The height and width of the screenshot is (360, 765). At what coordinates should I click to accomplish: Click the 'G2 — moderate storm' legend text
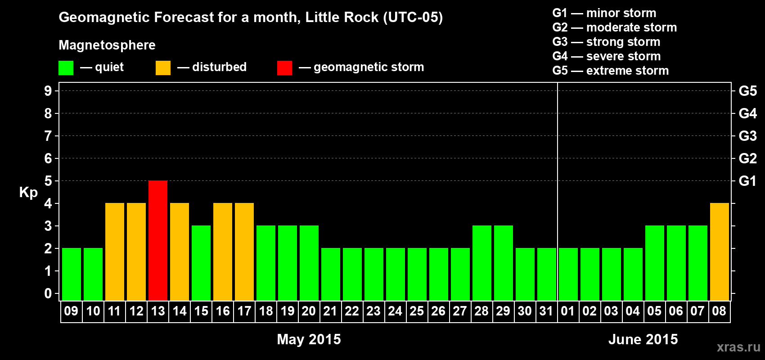615,27
